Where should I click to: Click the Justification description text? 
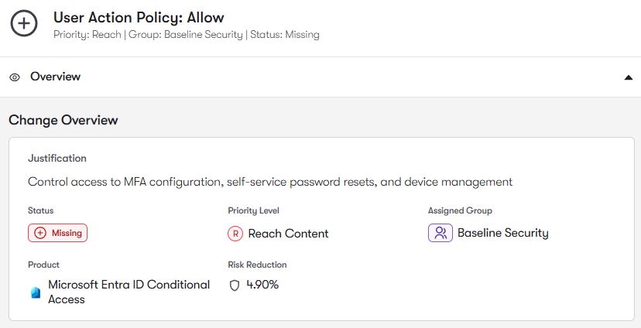click(x=270, y=182)
